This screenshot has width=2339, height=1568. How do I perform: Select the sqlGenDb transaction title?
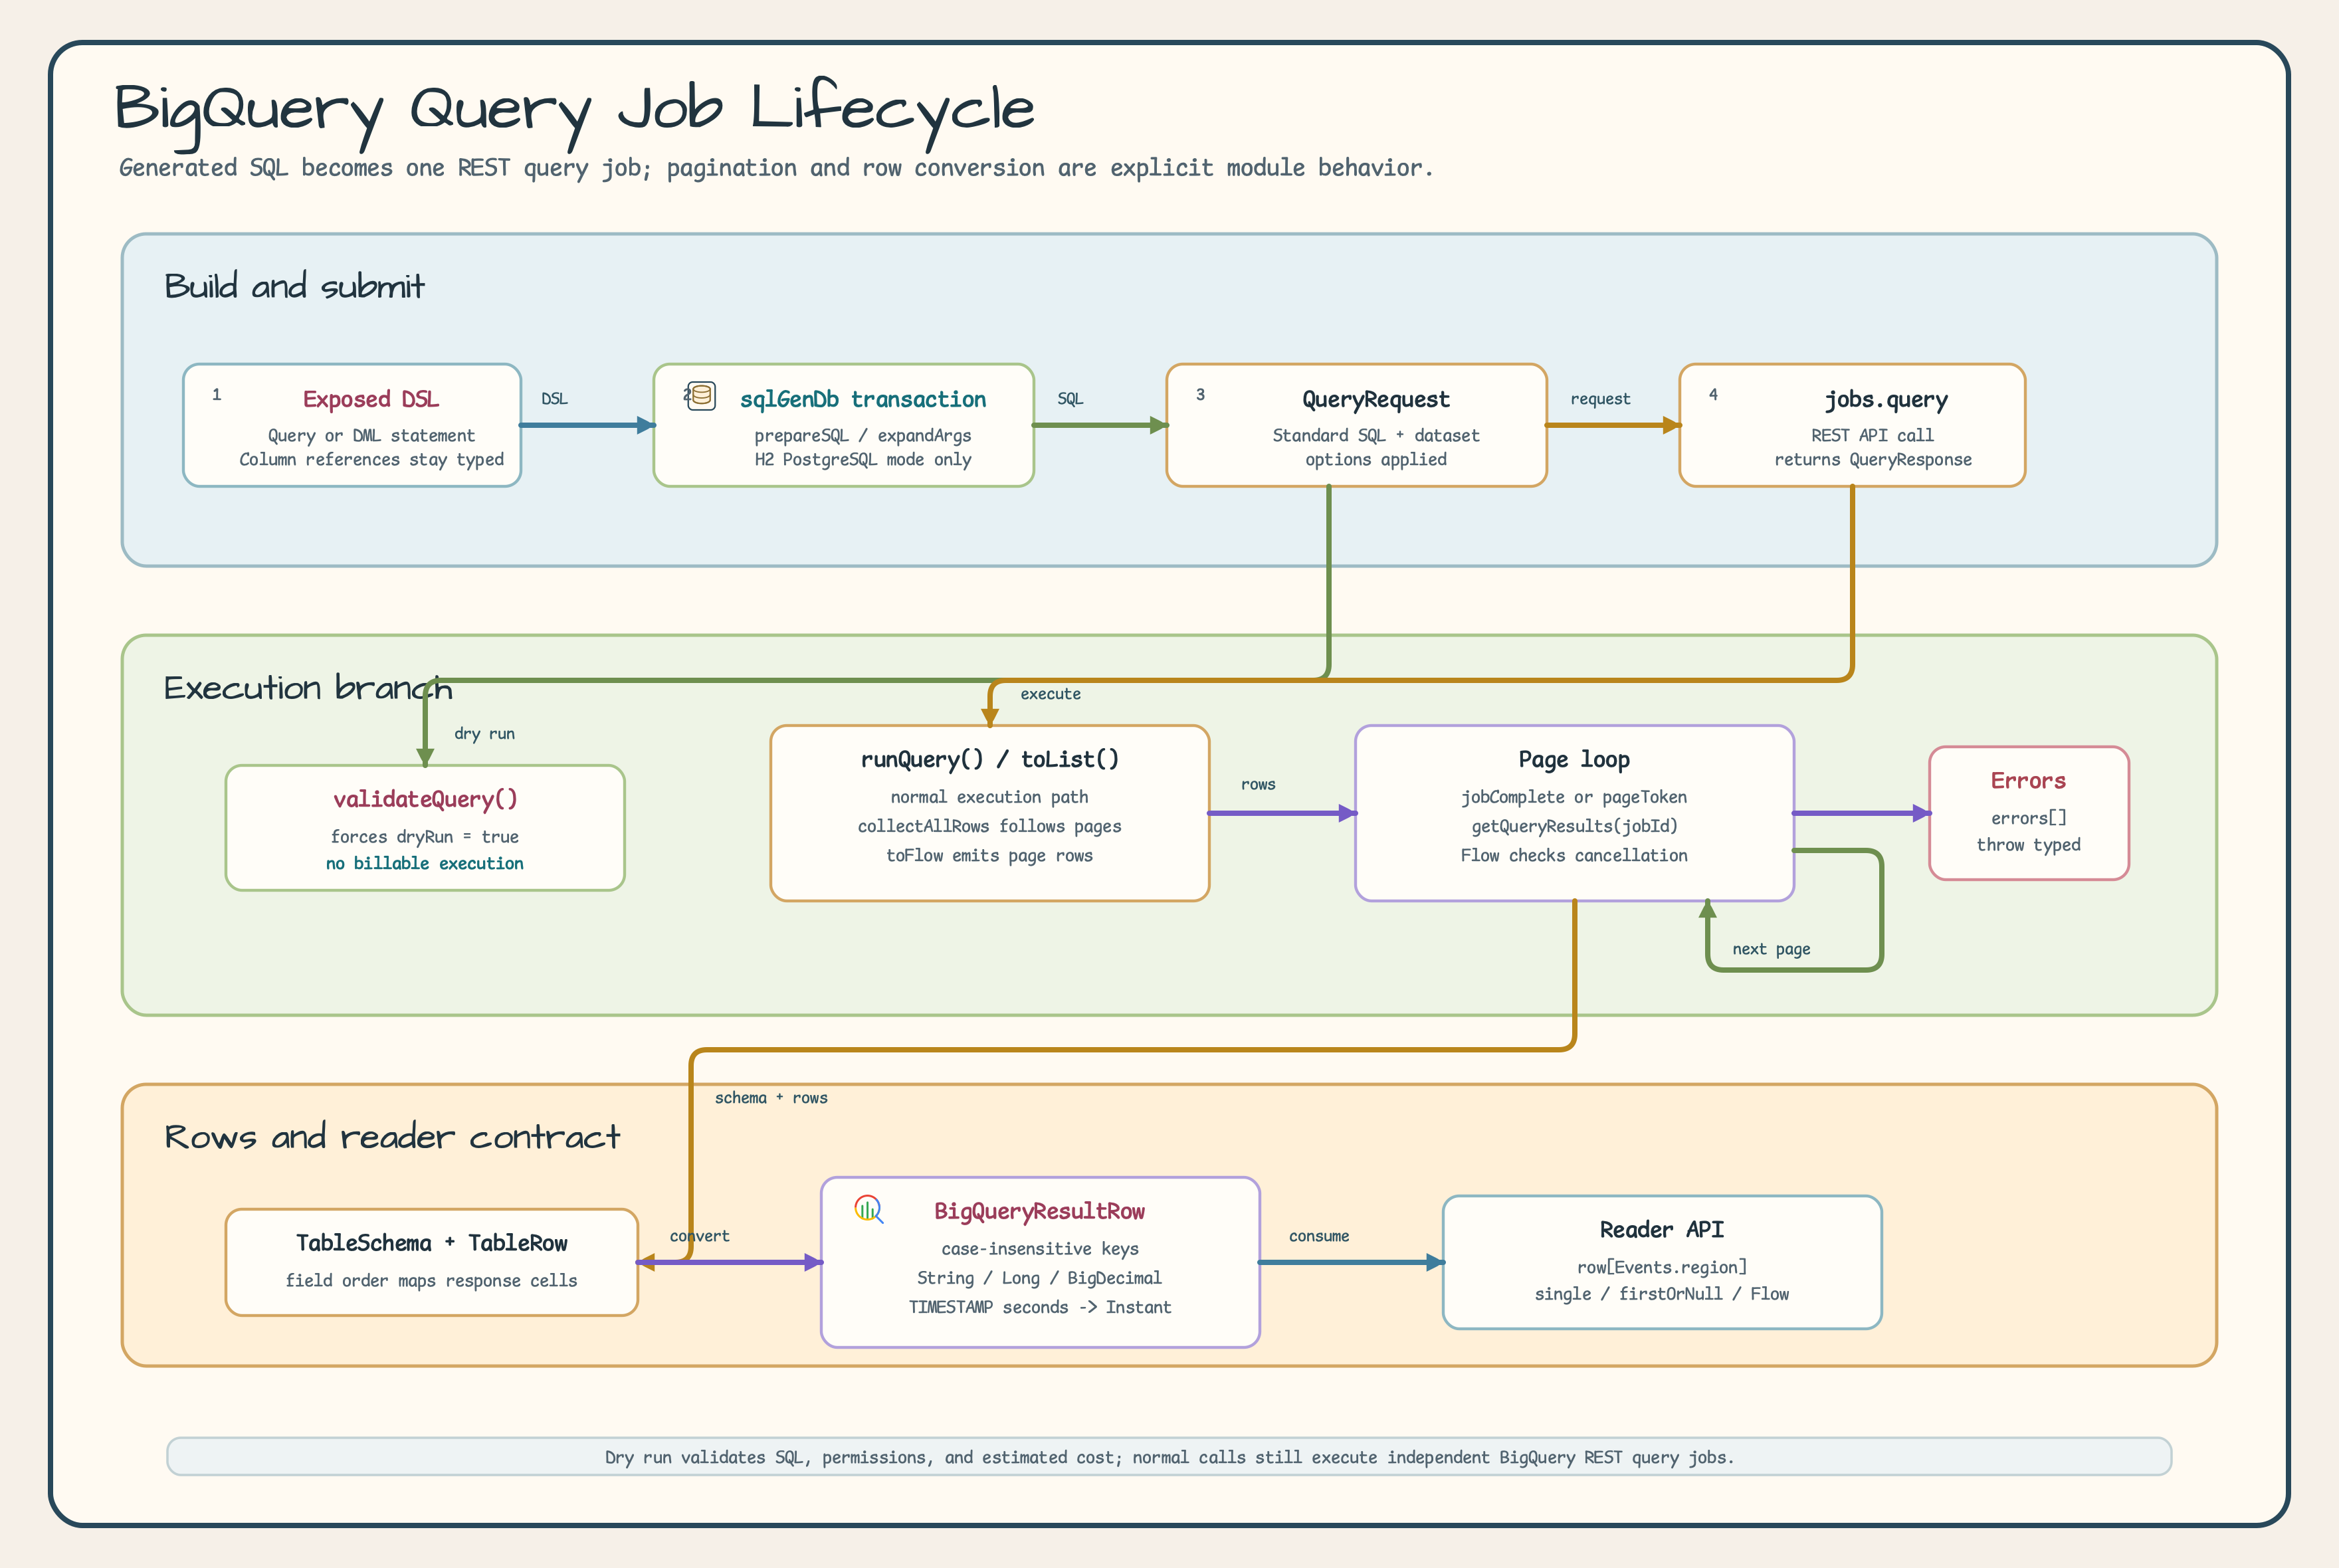pos(863,399)
